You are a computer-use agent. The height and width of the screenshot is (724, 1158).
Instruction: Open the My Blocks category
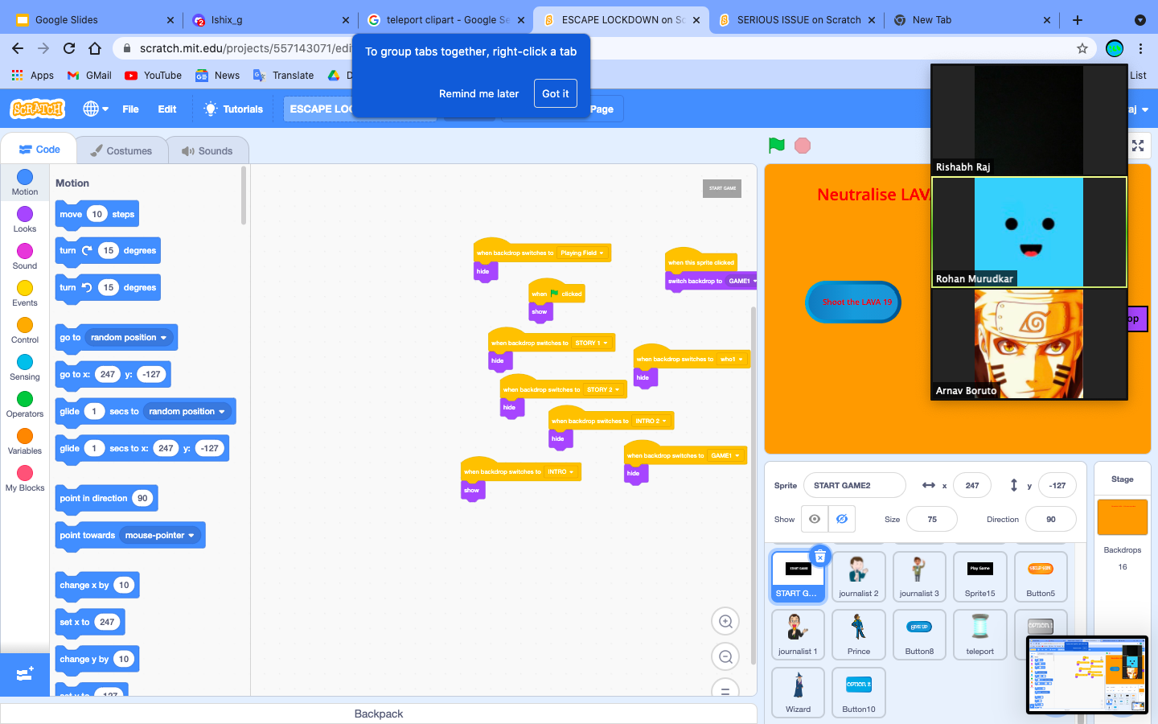point(25,479)
